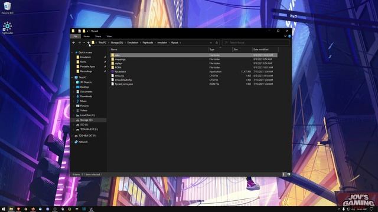This screenshot has height=212, width=378.
Task: Open the flycast.exe application icon
Action: pyautogui.click(x=113, y=72)
